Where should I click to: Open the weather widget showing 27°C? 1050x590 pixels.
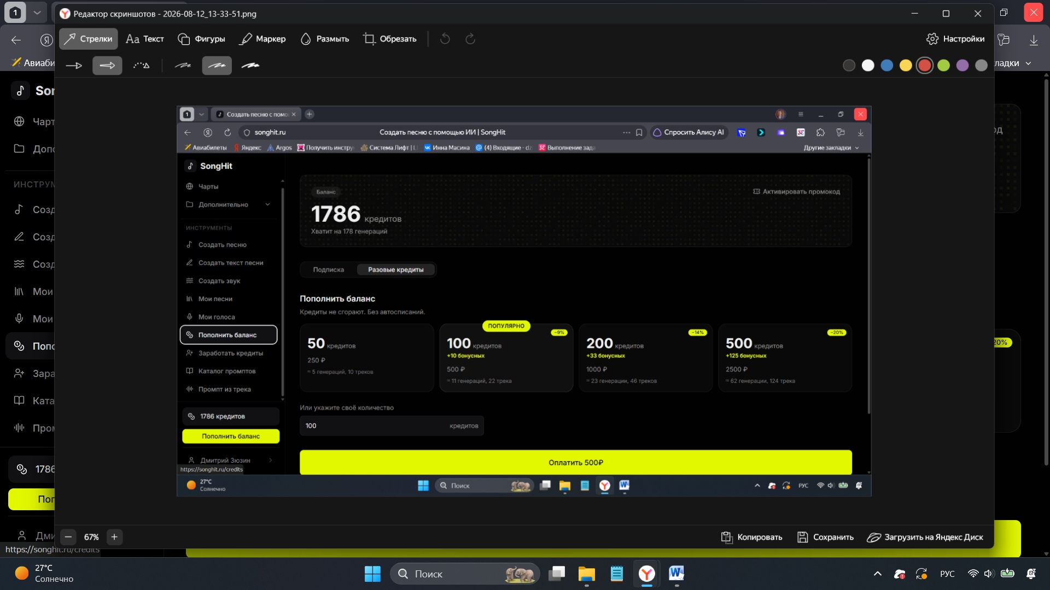coord(45,574)
